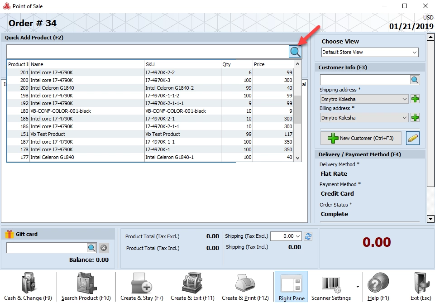Click Create & Stay (F7)
The height and width of the screenshot is (303, 435).
point(142,287)
